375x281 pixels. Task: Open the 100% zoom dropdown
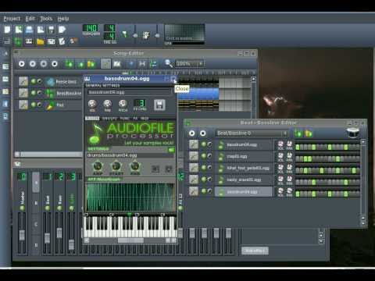[x=190, y=63]
